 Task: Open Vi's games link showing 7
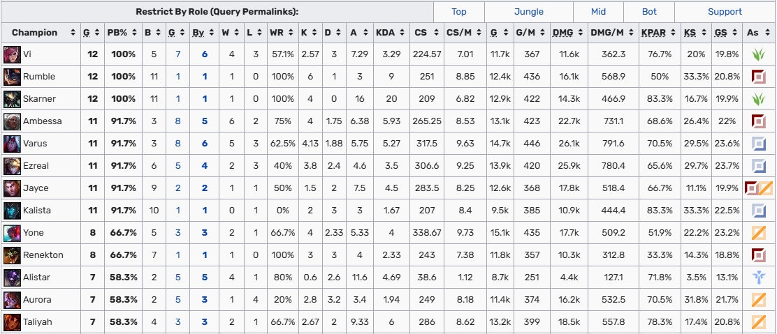[x=178, y=54]
